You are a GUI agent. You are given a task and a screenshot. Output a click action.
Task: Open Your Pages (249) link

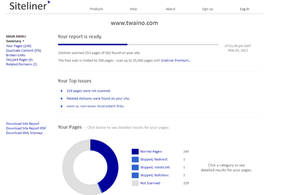click(x=19, y=46)
